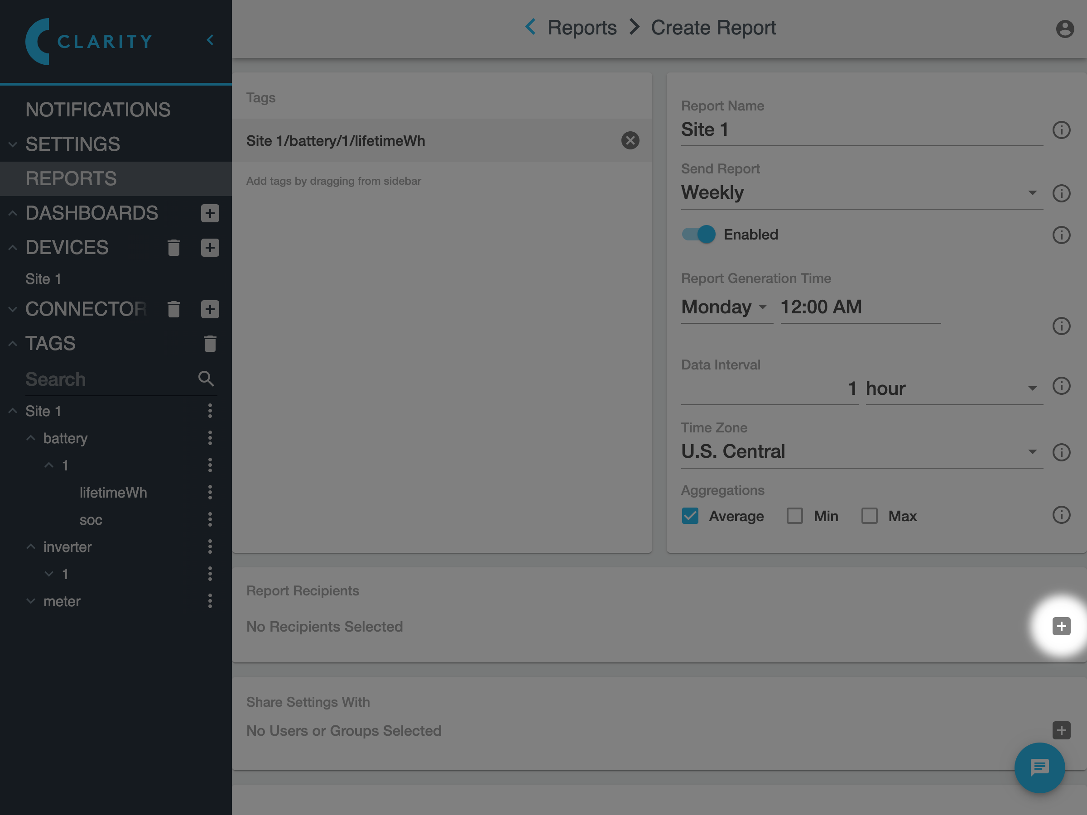The height and width of the screenshot is (815, 1087).
Task: Remove the lifetimeWh tag from report
Action: point(630,140)
